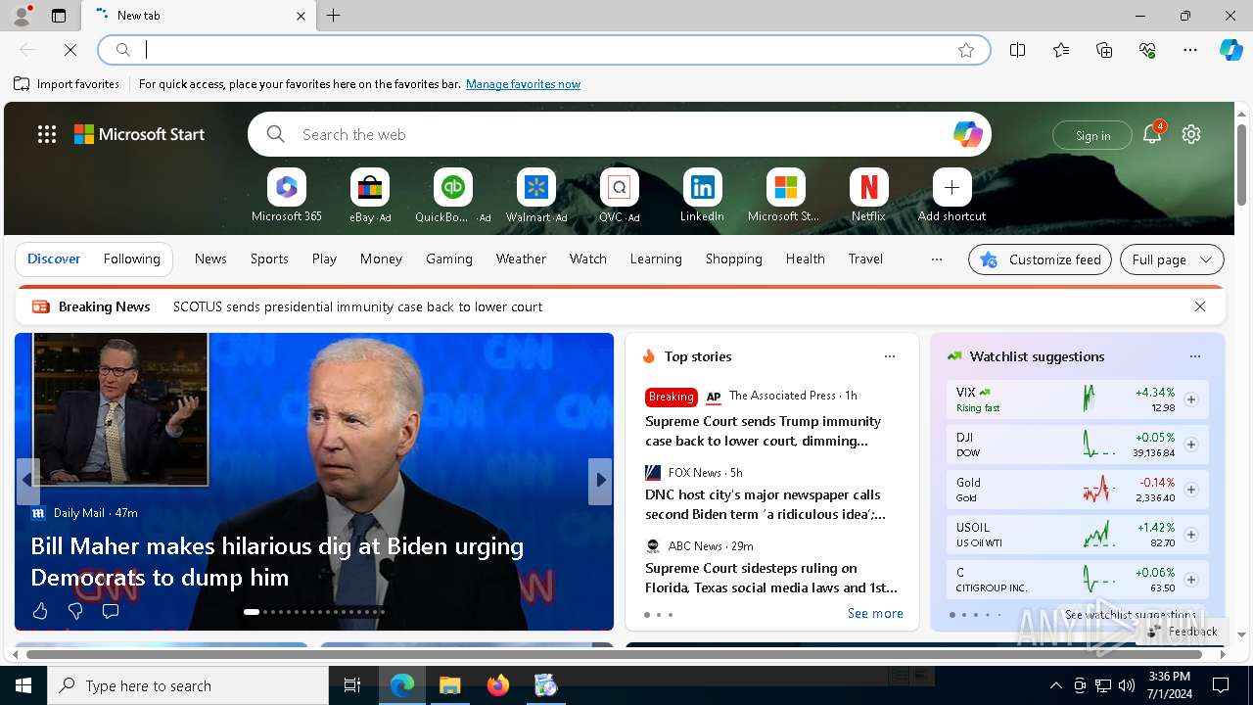The width and height of the screenshot is (1253, 705).
Task: Open notifications bell
Action: pos(1152,135)
